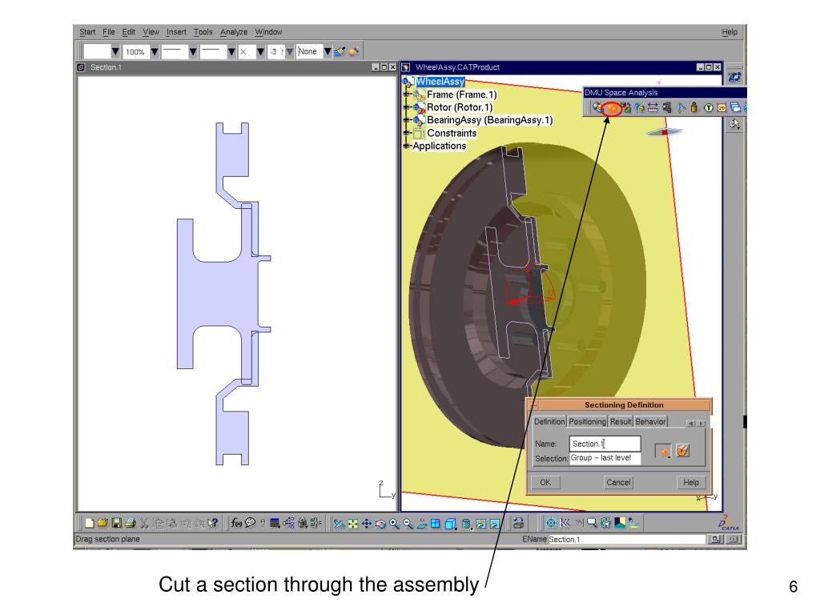Select the Measure Between tool

[653, 108]
